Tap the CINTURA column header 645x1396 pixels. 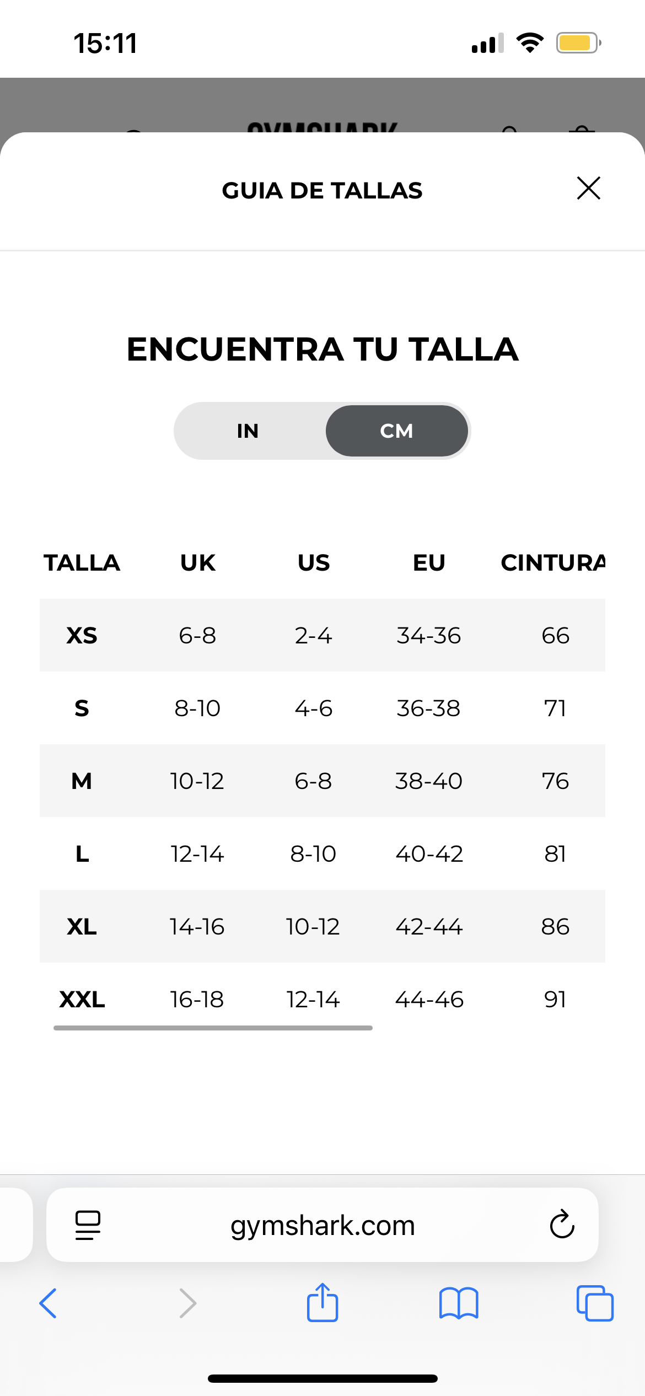coord(552,563)
